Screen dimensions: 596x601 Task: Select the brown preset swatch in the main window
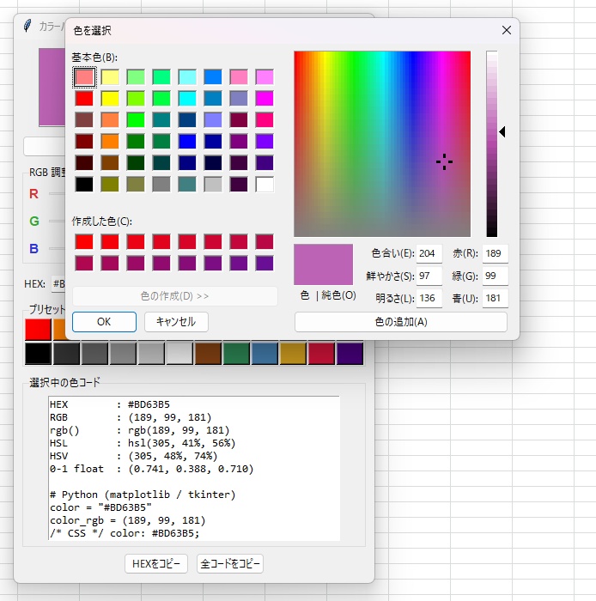tap(208, 354)
